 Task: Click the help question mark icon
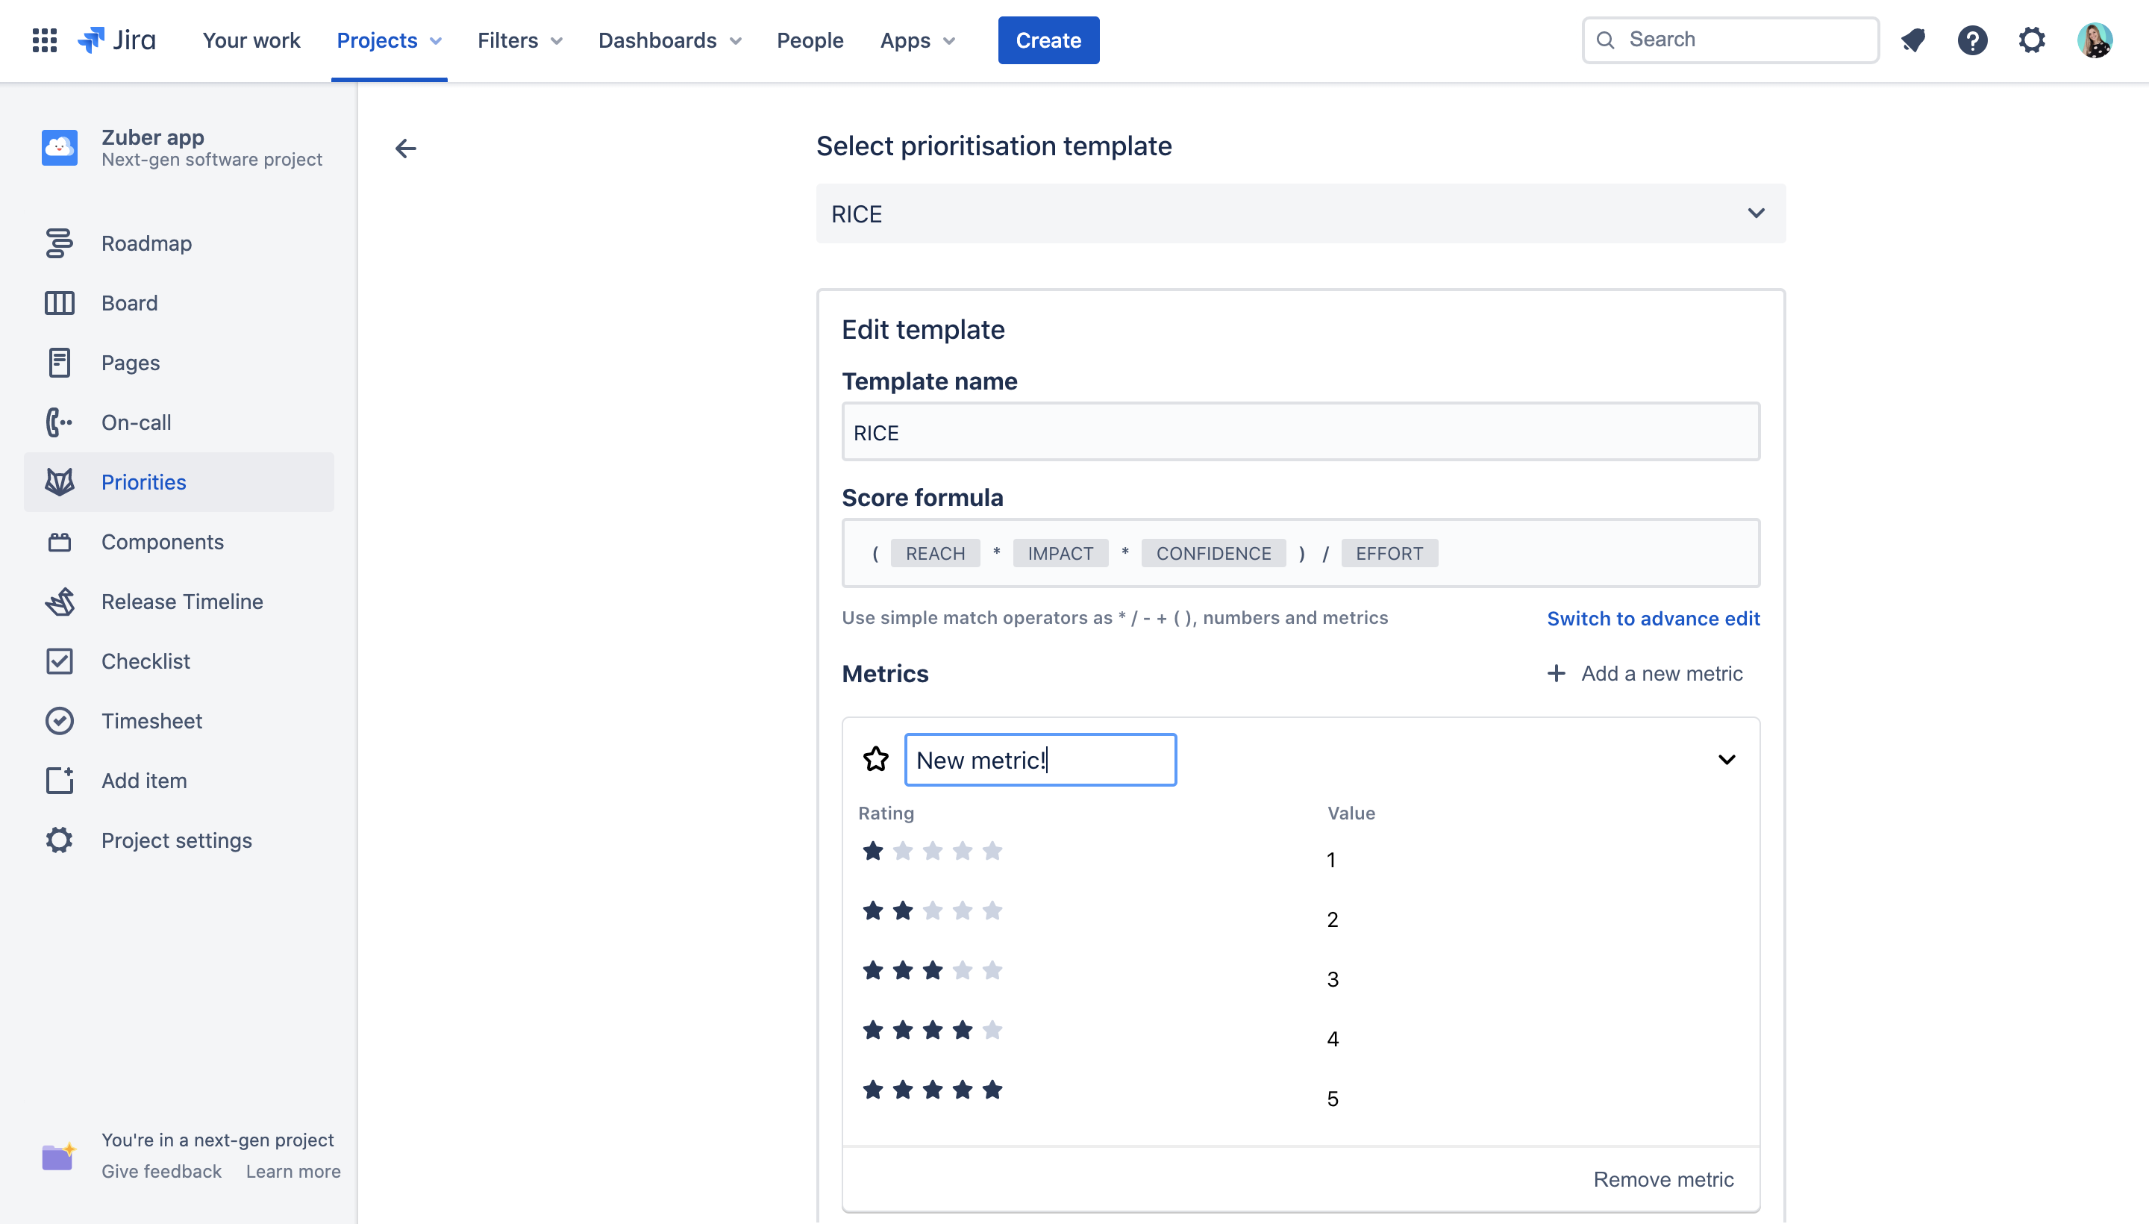pyautogui.click(x=1972, y=40)
